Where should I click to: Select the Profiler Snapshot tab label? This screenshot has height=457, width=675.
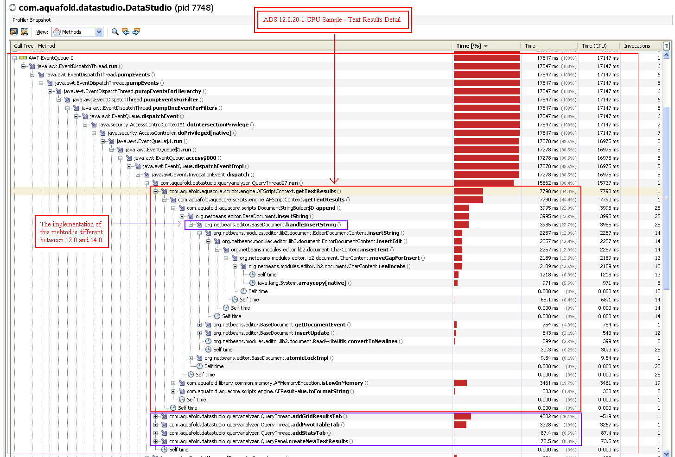point(32,20)
